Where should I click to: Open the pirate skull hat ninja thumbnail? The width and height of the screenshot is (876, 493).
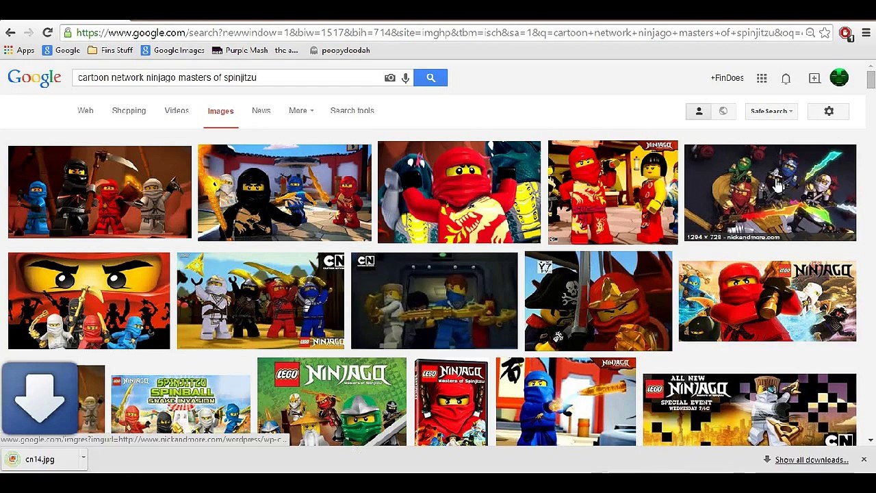click(x=598, y=301)
